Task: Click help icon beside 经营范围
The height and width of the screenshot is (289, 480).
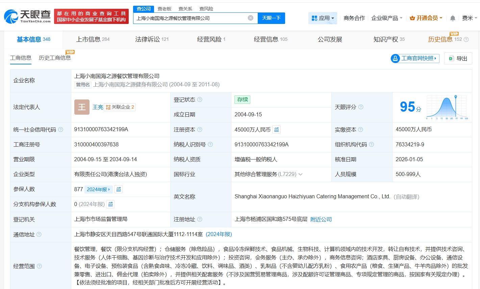Action: [39, 266]
